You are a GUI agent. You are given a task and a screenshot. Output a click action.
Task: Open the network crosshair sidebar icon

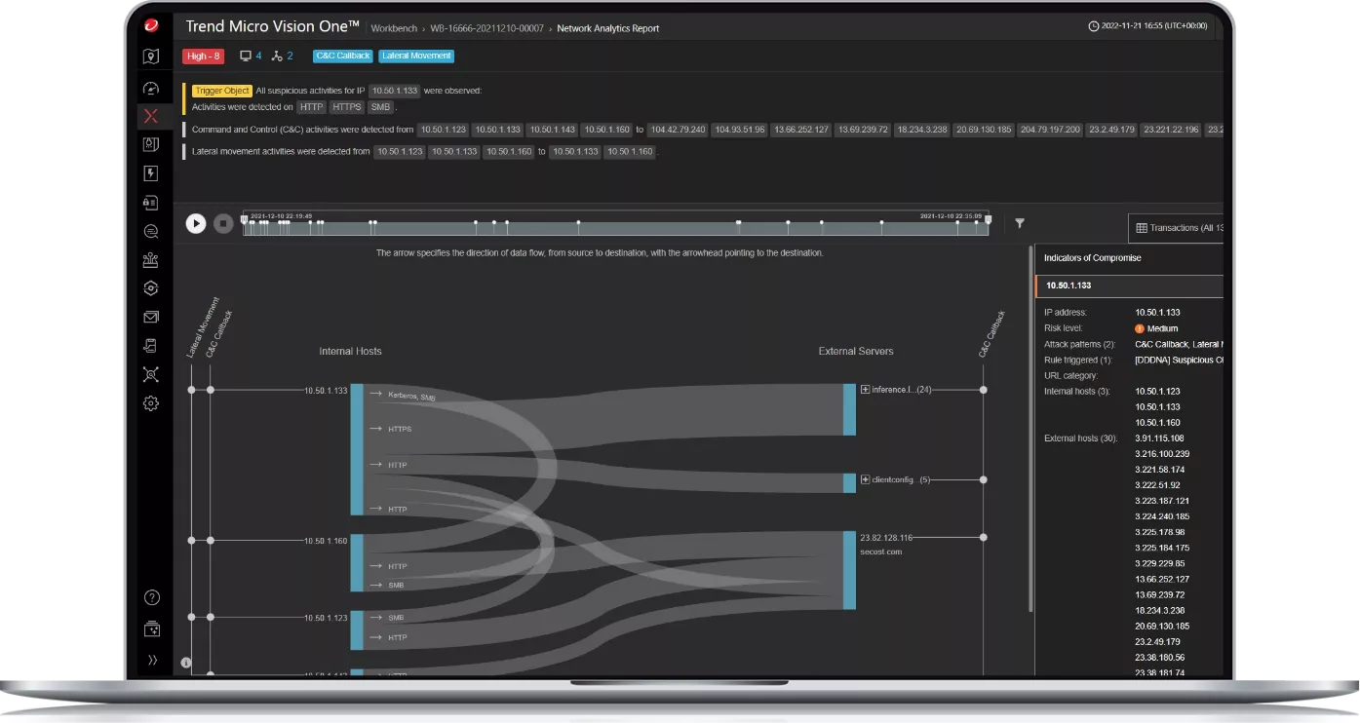(151, 374)
